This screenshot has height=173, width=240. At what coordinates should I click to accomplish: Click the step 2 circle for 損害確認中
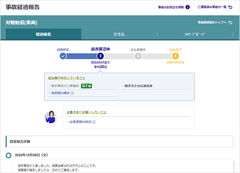click(x=100, y=56)
